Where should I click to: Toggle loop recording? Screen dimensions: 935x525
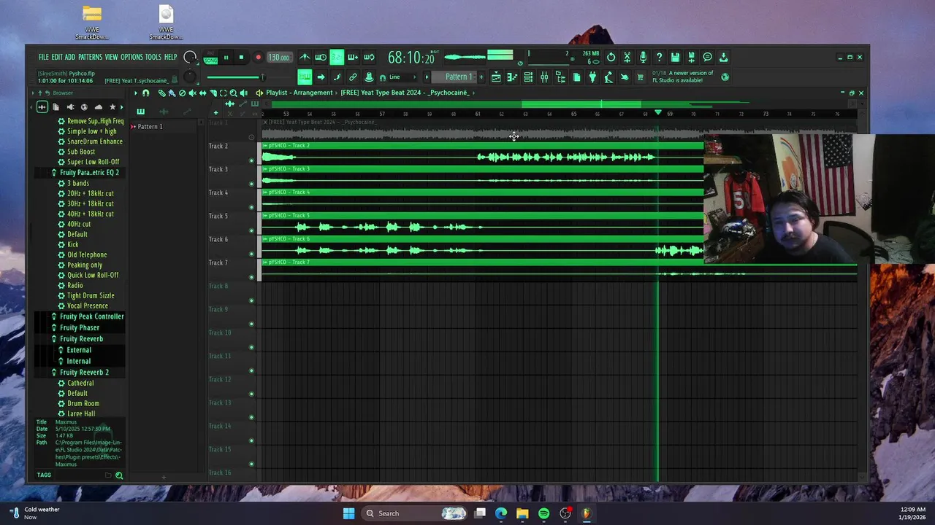pyautogui.click(x=369, y=57)
